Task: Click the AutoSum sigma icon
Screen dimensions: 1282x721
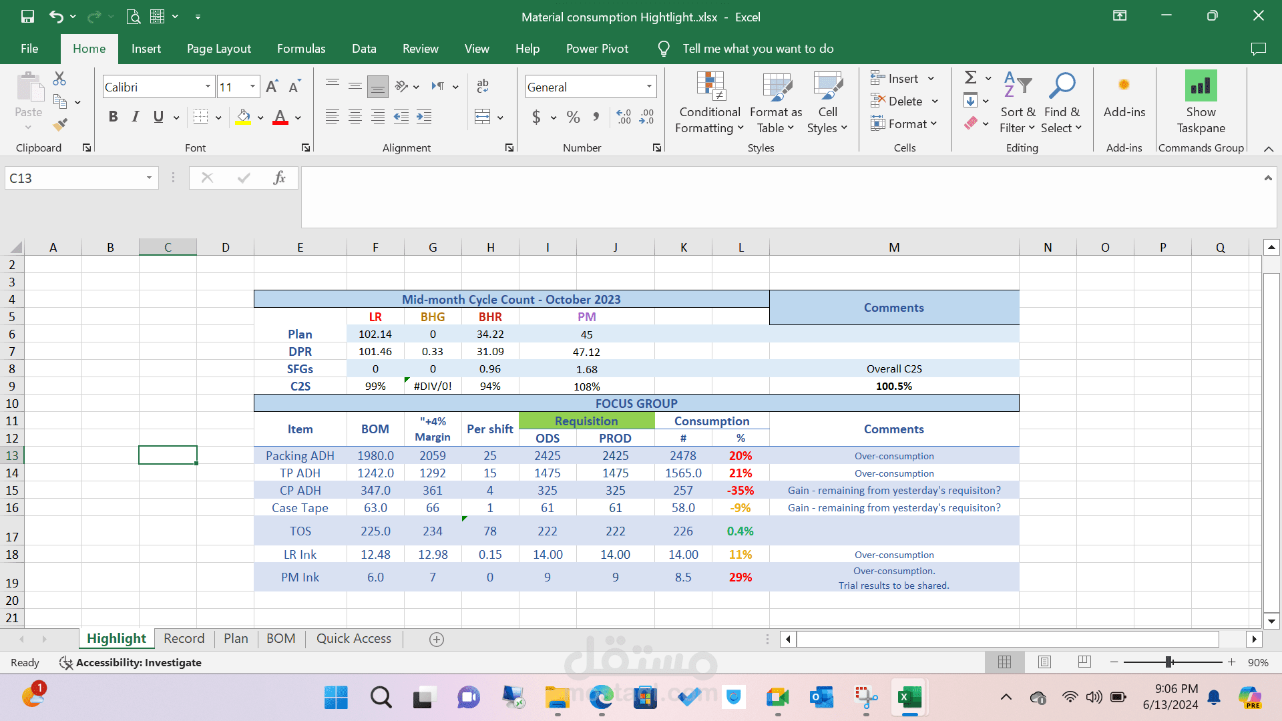Action: pos(971,78)
